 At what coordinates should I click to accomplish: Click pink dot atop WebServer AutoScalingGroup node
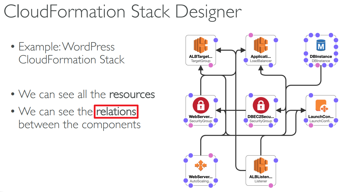coord(211,155)
